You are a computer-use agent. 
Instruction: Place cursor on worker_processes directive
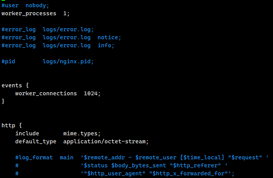pos(29,14)
